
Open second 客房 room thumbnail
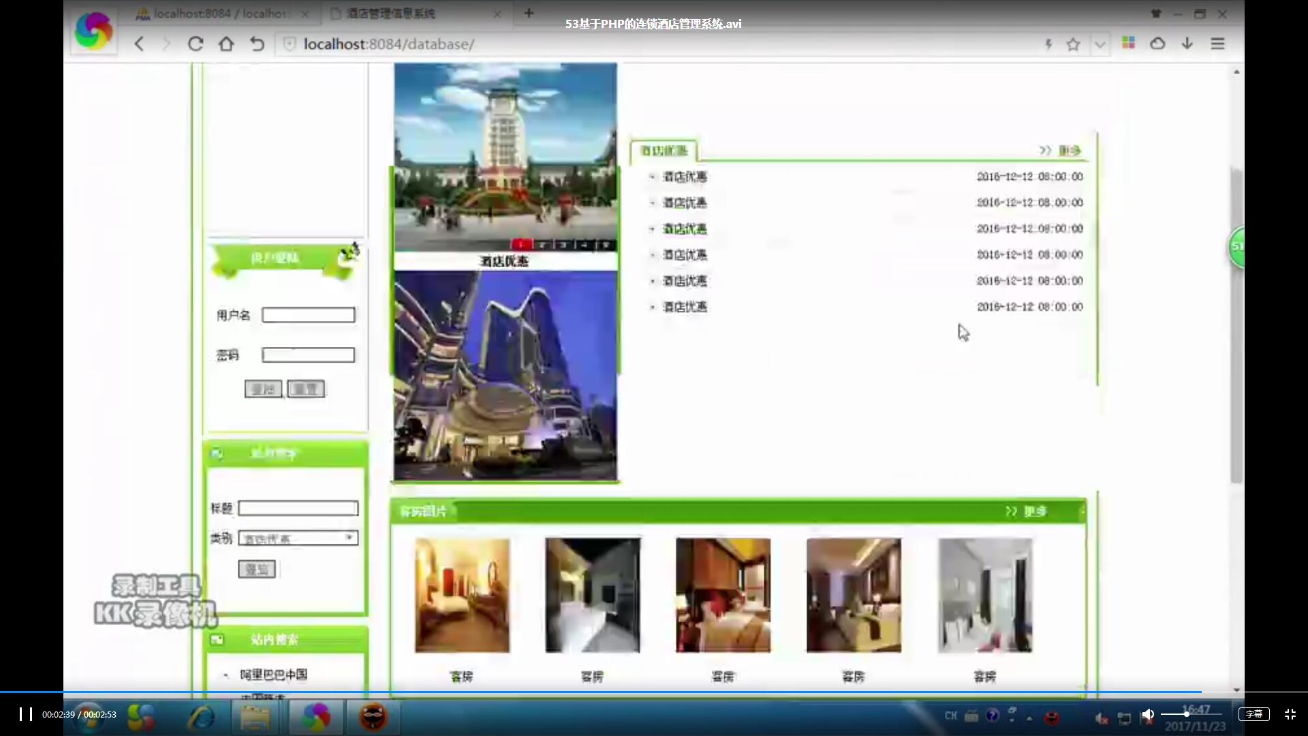pos(593,595)
